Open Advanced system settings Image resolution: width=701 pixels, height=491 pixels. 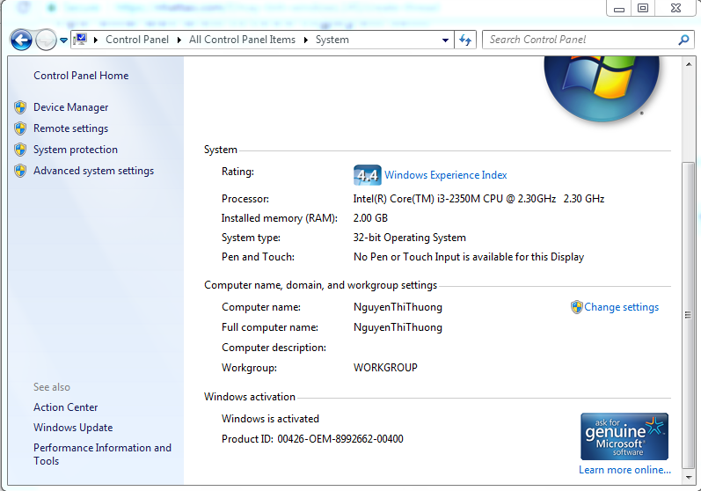pyautogui.click(x=93, y=171)
